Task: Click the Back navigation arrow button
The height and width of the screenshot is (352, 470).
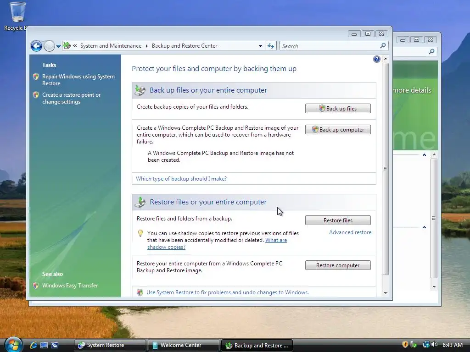Action: (36, 46)
